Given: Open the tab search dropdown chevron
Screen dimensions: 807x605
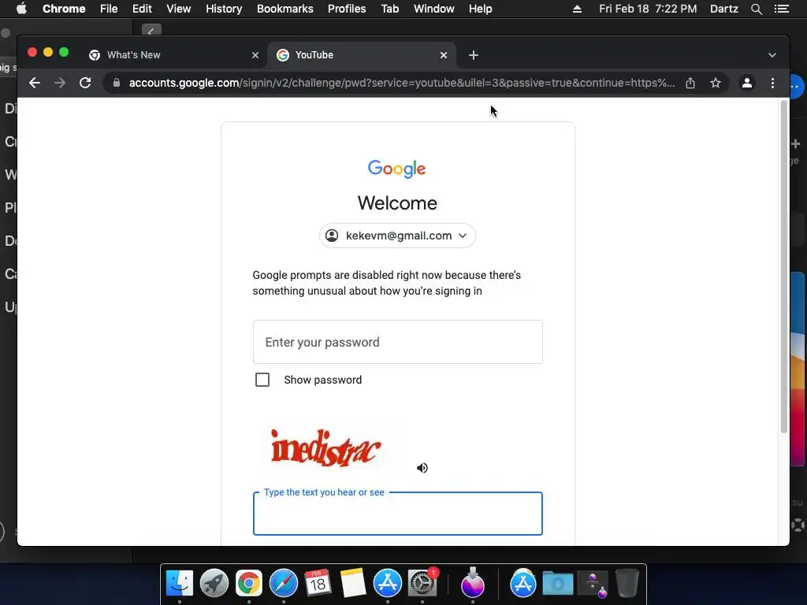Looking at the screenshot, I should [772, 55].
